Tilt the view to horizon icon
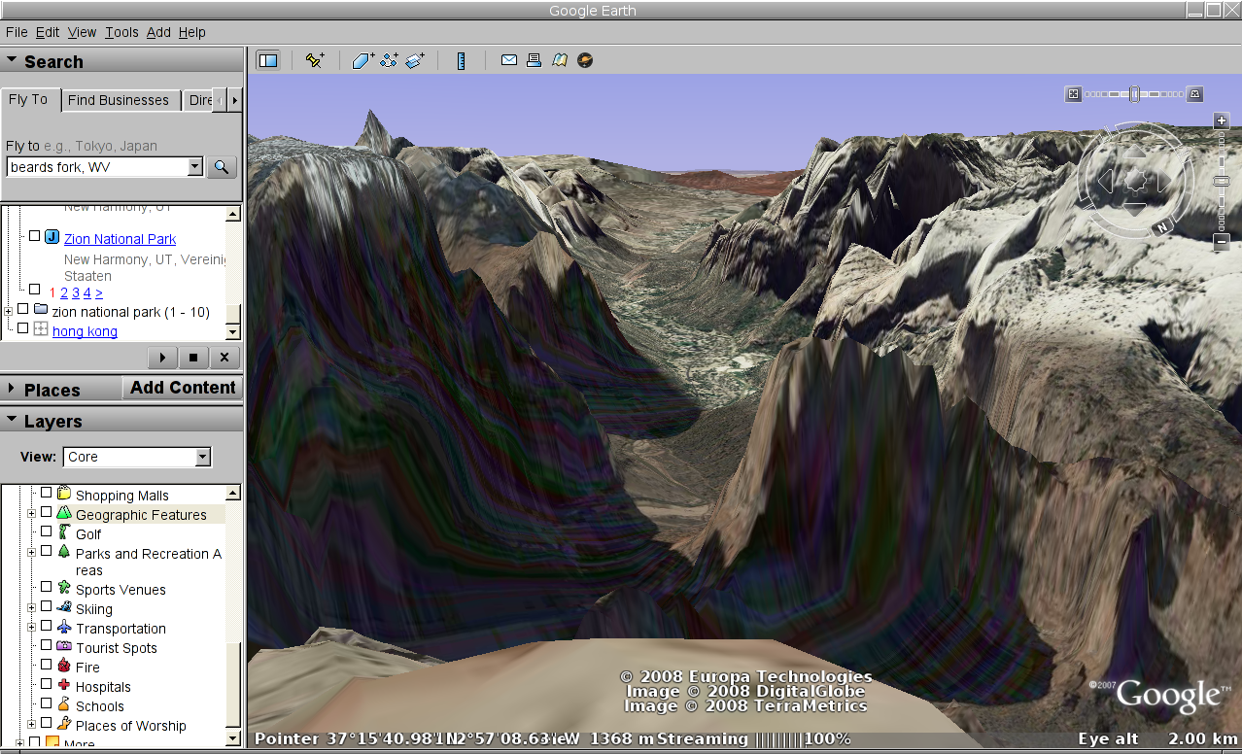Image resolution: width=1242 pixels, height=754 pixels. point(1195,94)
